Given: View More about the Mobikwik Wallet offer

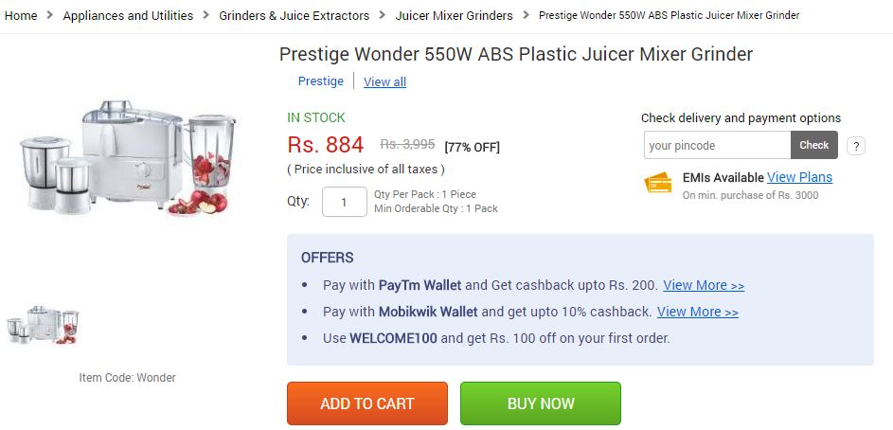Looking at the screenshot, I should 698,312.
